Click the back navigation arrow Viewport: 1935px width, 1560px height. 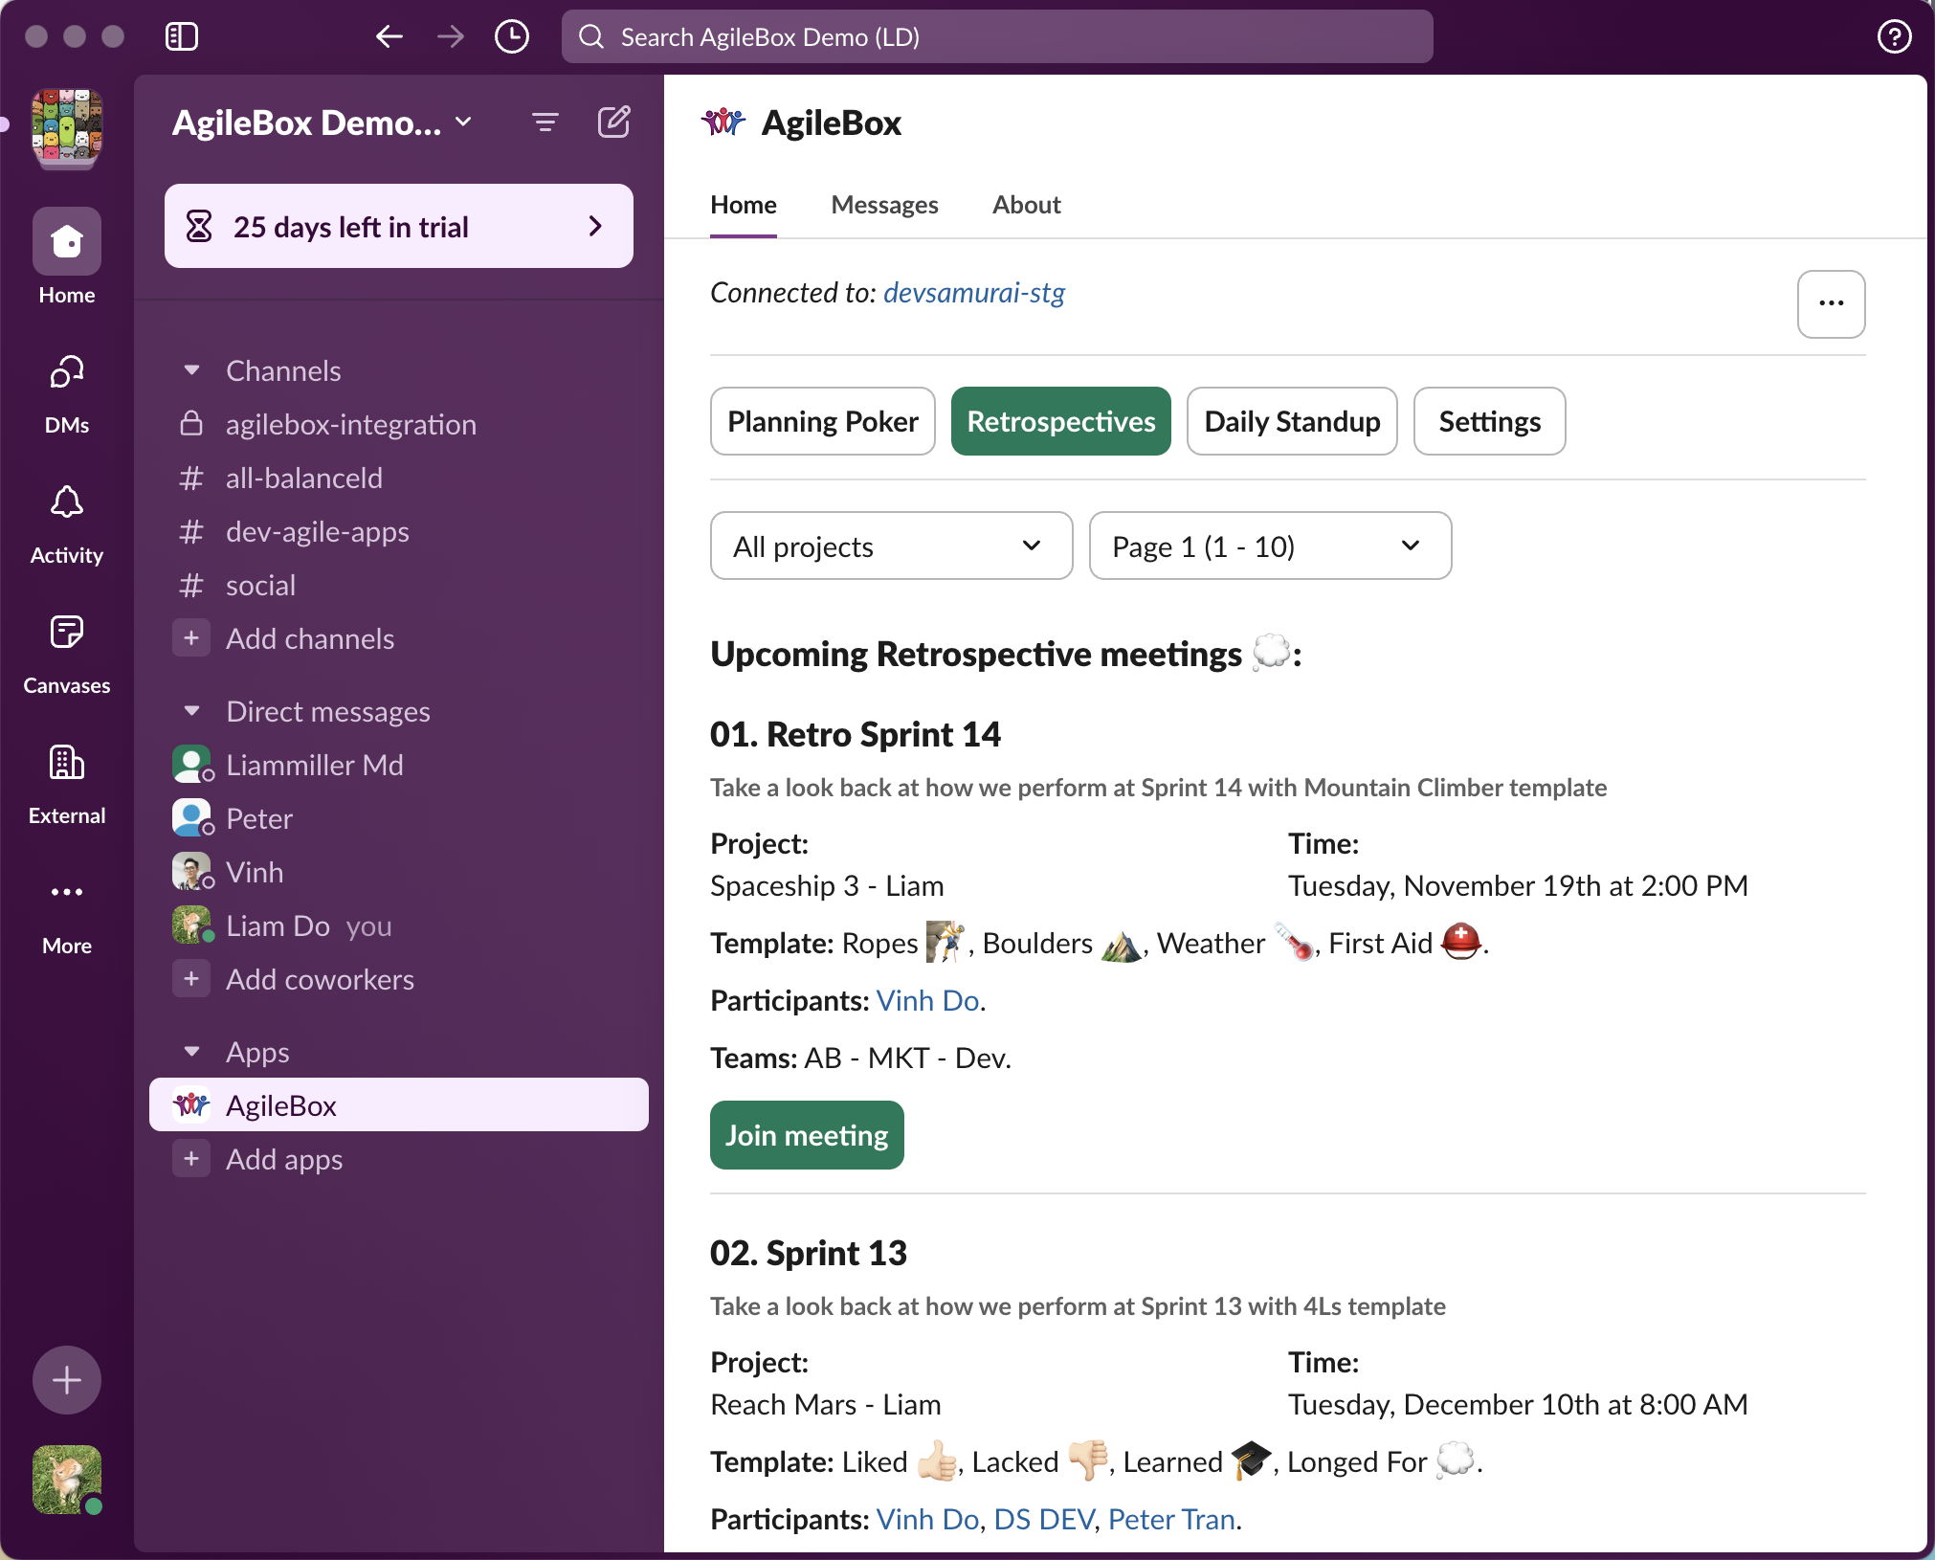point(389,36)
